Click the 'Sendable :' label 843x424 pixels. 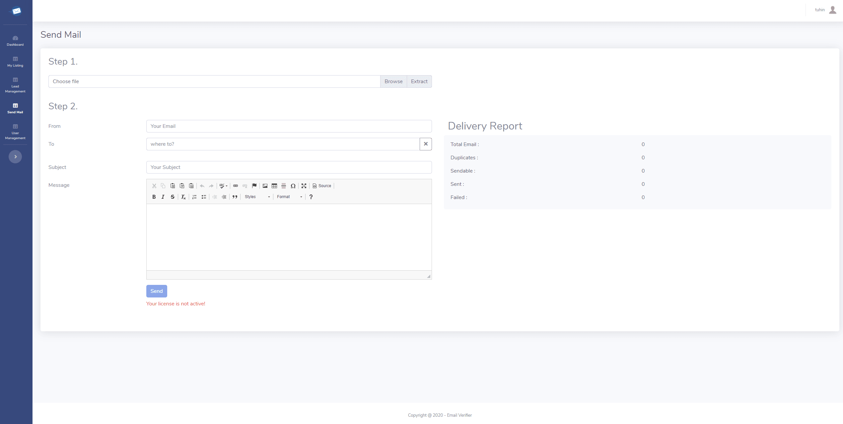tap(463, 171)
